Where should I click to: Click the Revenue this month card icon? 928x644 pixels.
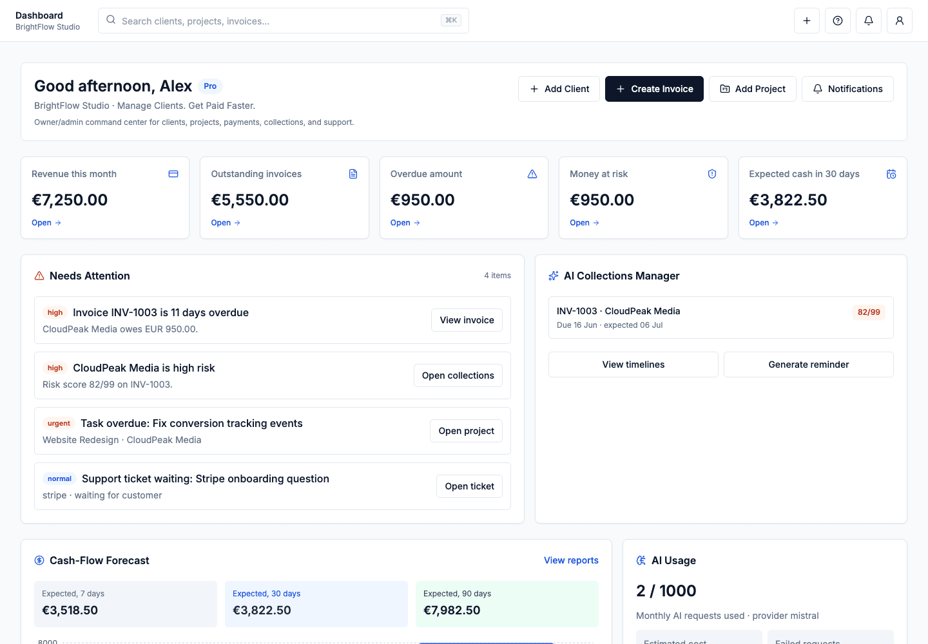173,174
